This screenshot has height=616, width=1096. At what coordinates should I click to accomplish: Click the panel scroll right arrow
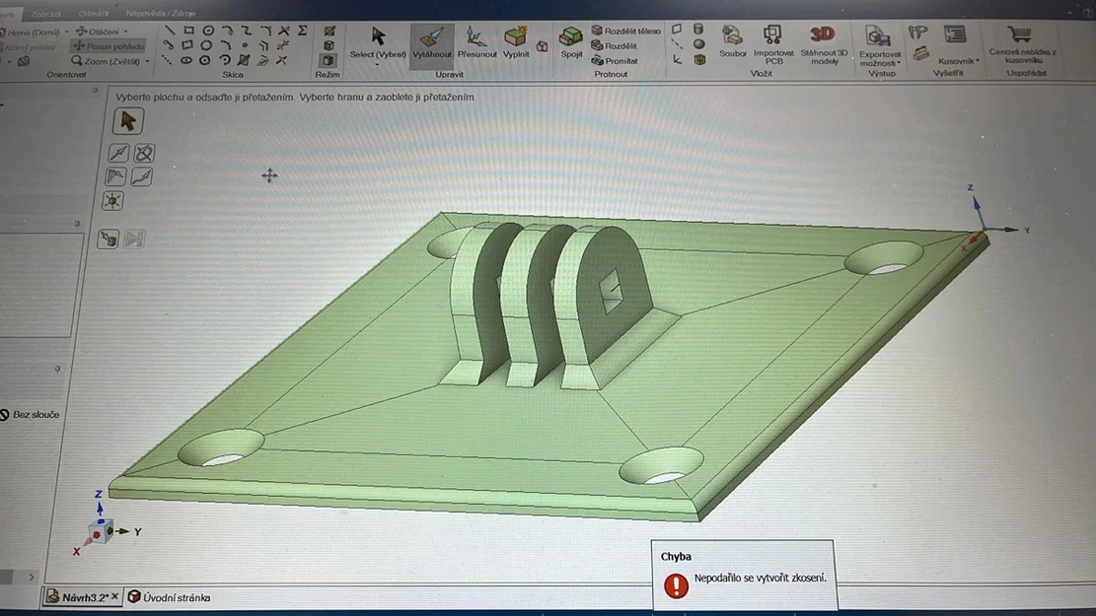point(31,578)
